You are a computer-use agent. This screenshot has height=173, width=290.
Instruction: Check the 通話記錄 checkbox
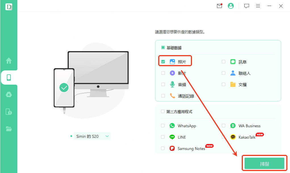point(163,96)
